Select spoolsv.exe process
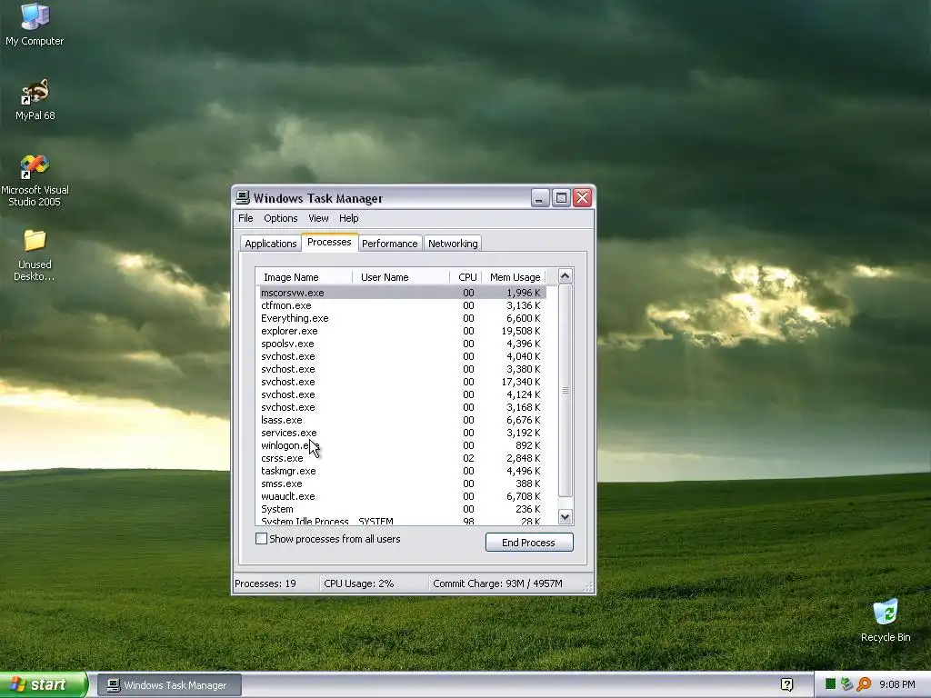The height and width of the screenshot is (698, 931). [x=402, y=344]
